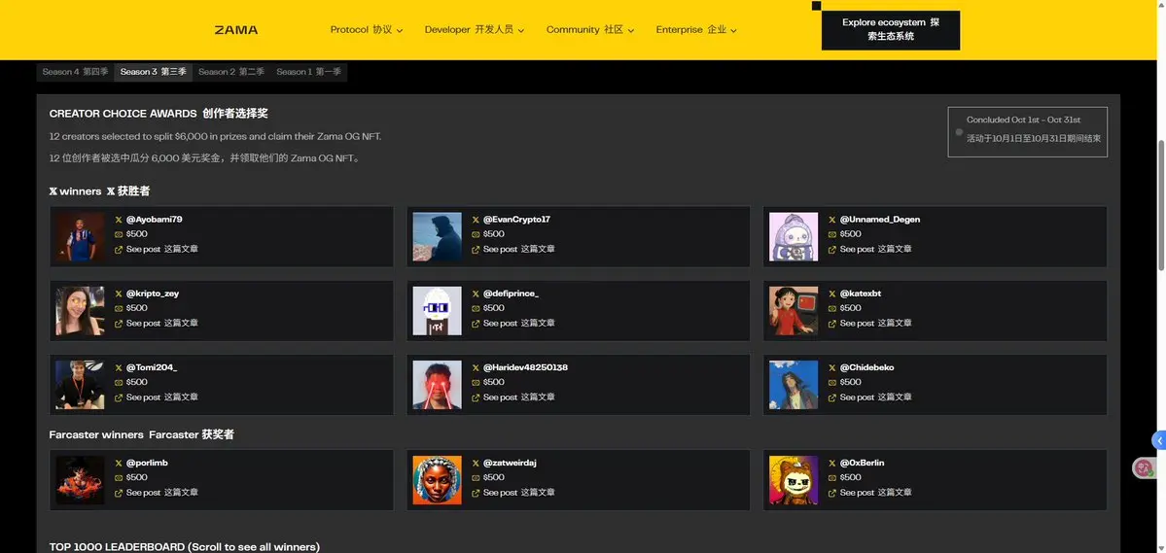Open See post link for @porlimb
The image size is (1166, 553).
coord(162,493)
